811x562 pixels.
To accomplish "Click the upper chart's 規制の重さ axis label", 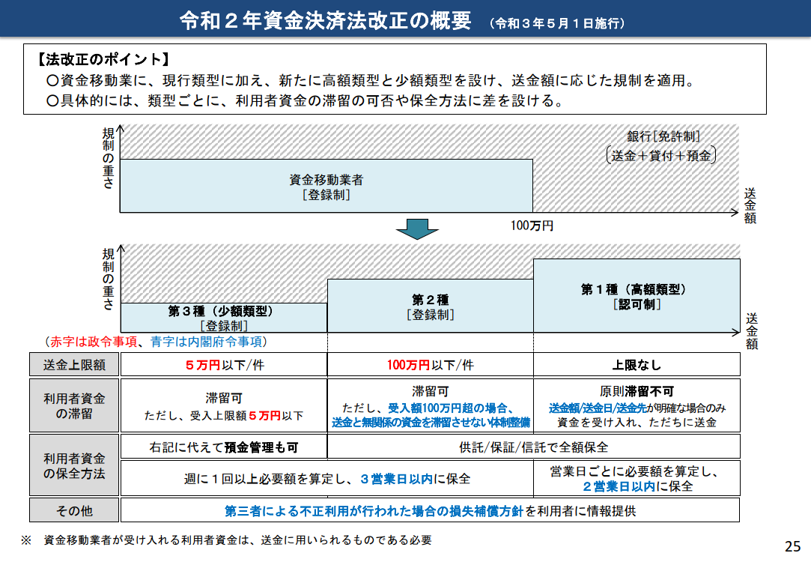I will [108, 158].
